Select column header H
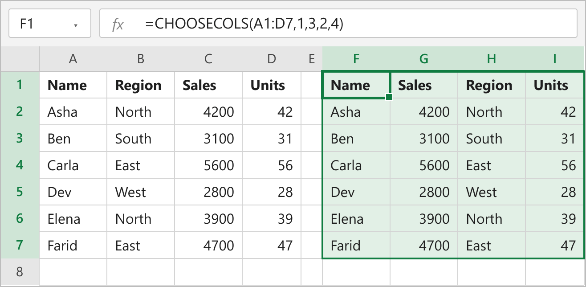This screenshot has width=586, height=287. click(x=492, y=59)
